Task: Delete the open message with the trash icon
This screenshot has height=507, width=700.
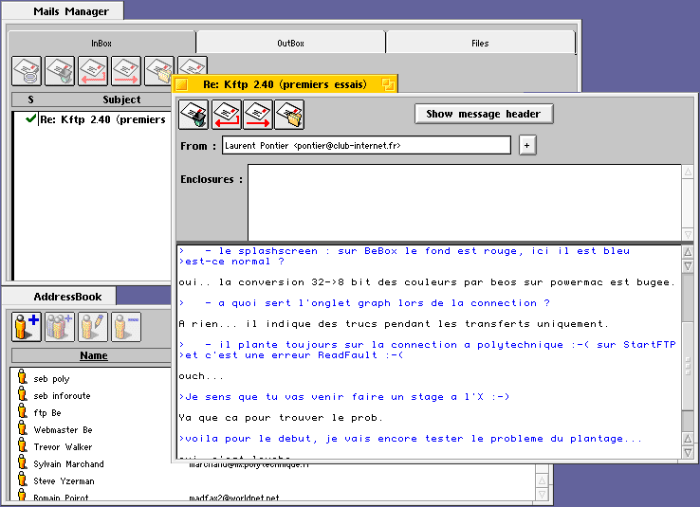Action: point(193,115)
